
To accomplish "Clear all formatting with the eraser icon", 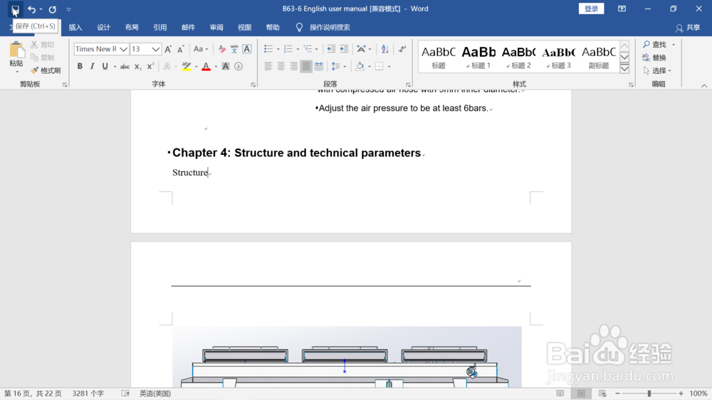I will (x=221, y=49).
